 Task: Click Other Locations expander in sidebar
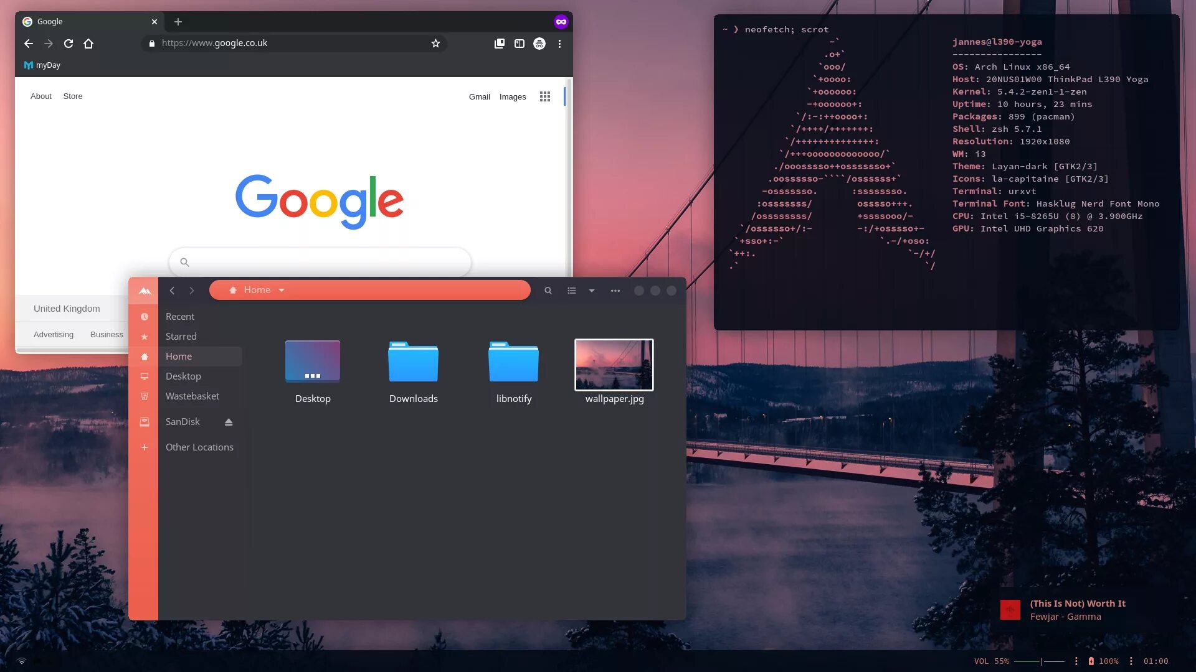[144, 446]
